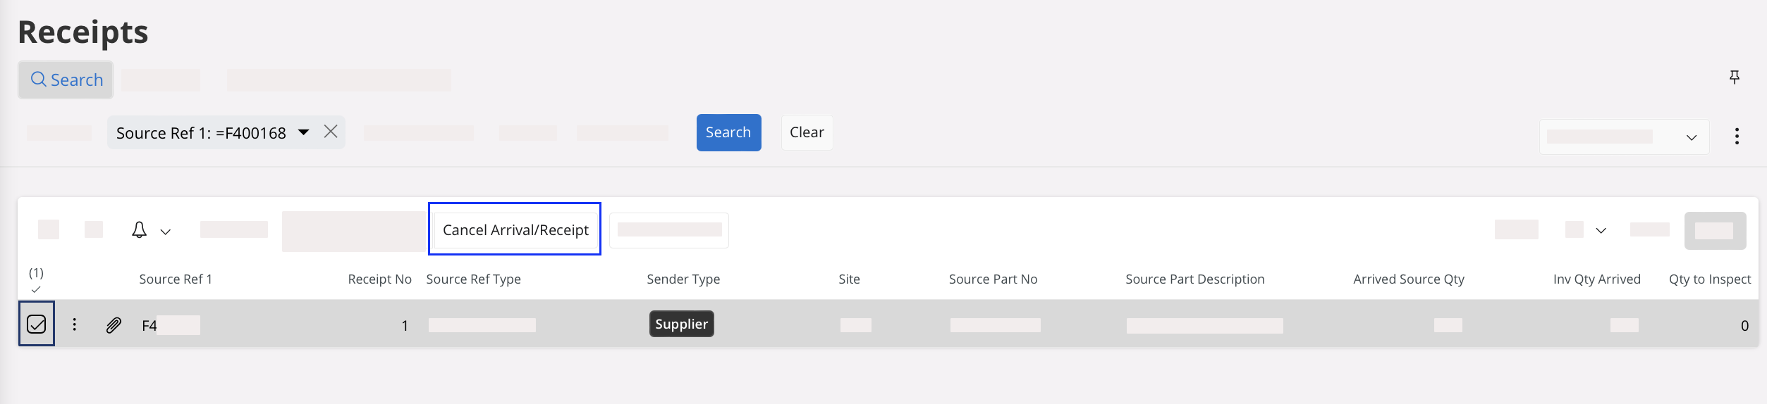
Task: Click the Receipt No column header
Action: (379, 279)
